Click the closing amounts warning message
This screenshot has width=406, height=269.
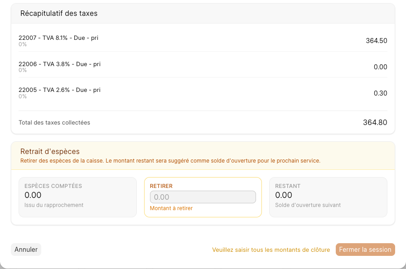[x=271, y=250]
